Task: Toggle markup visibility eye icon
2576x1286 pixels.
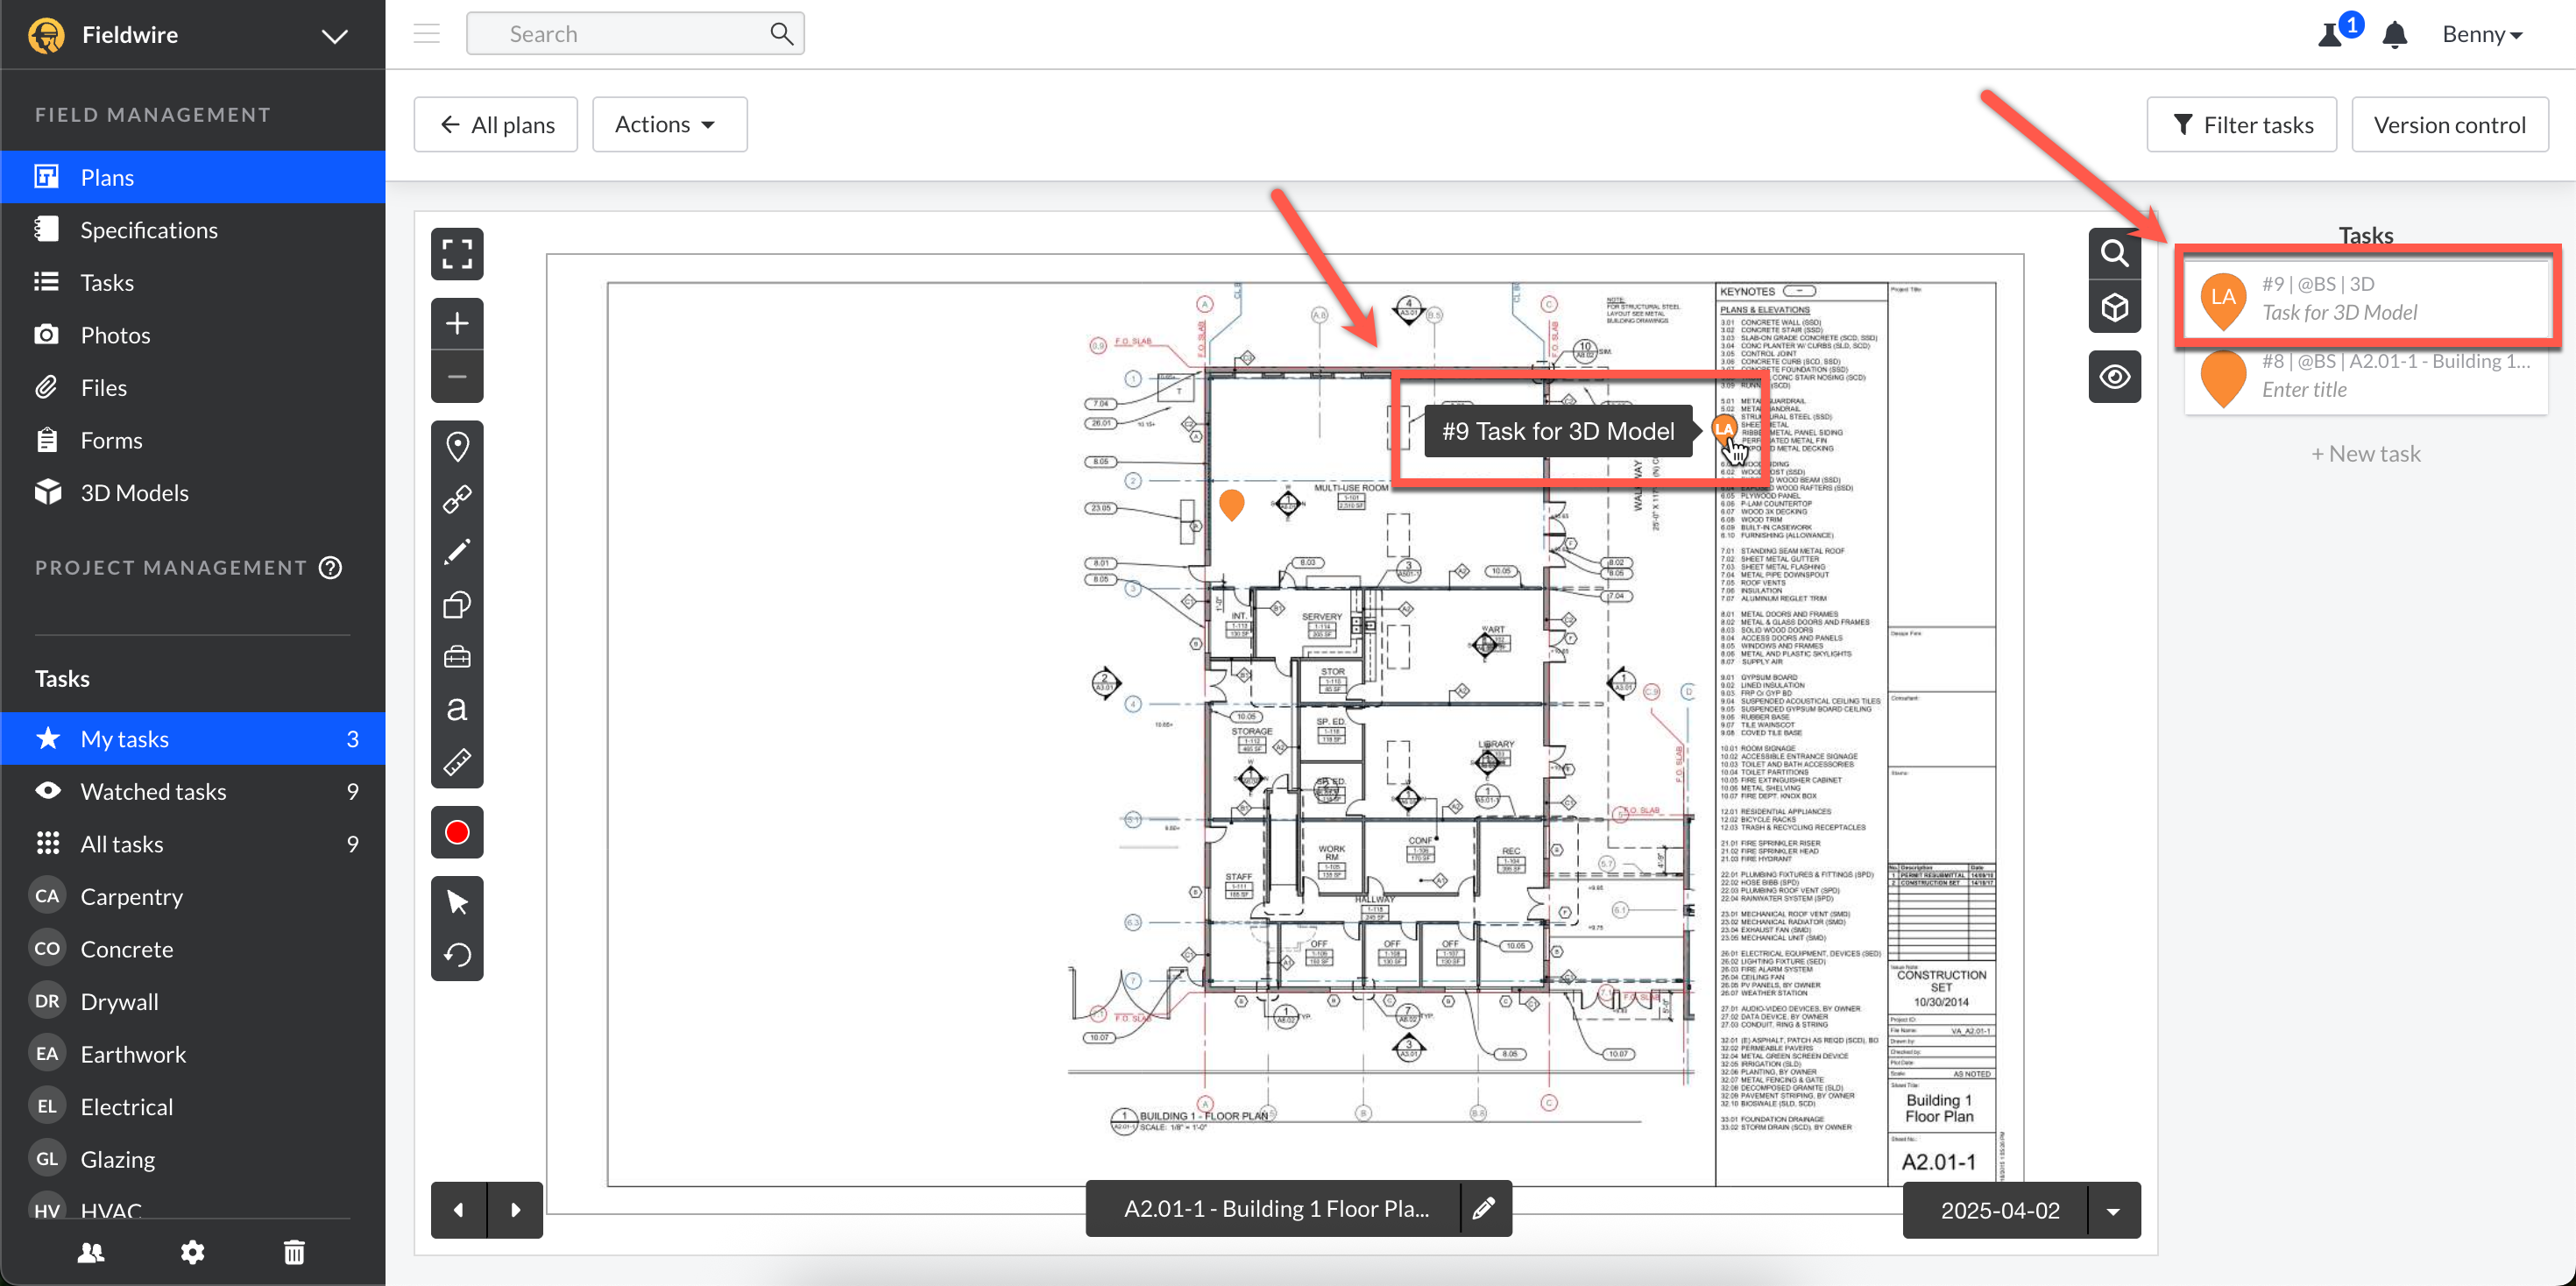Action: click(x=2114, y=377)
